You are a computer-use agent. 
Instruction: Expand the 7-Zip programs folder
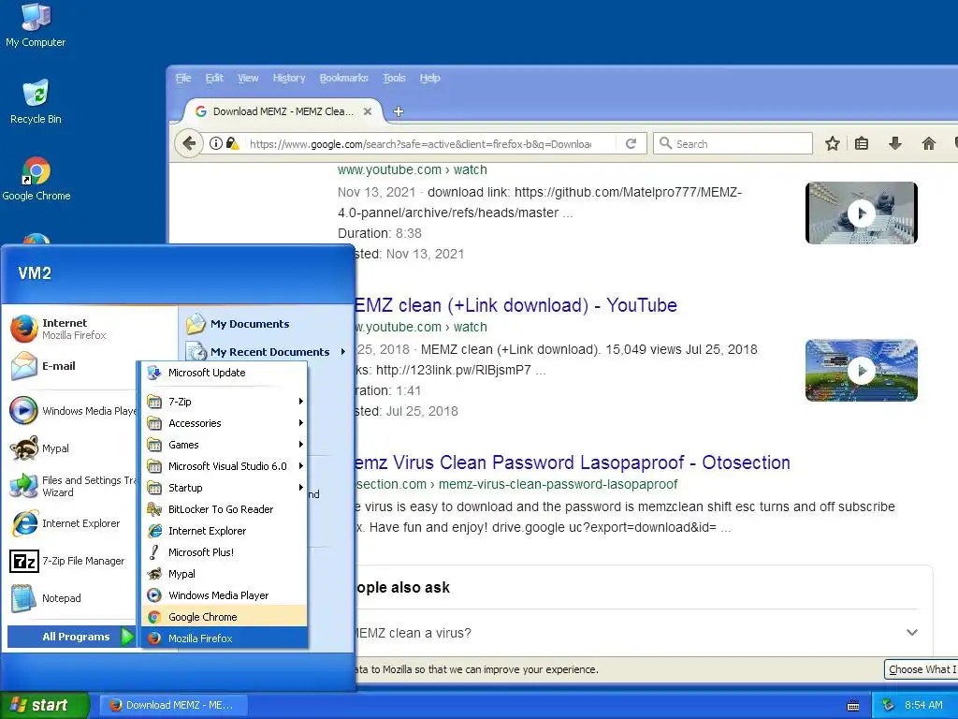225,402
